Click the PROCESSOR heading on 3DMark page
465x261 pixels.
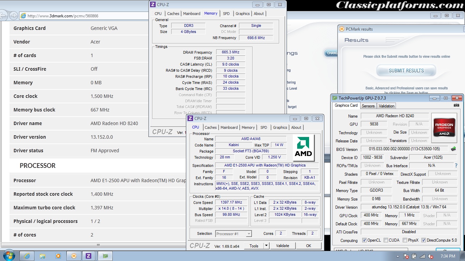tap(37, 166)
